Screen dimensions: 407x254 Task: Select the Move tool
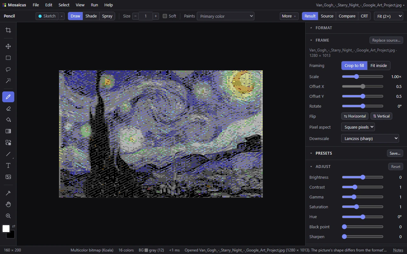coord(8,46)
